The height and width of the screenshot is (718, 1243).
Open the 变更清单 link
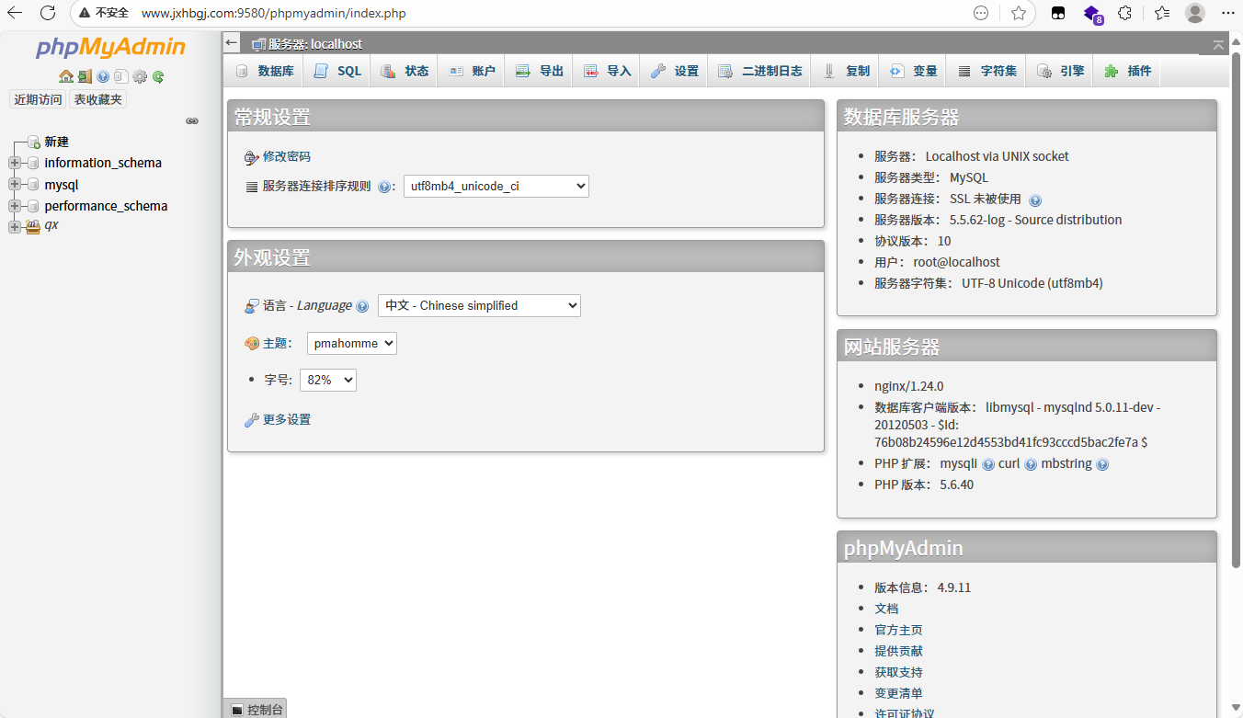click(898, 693)
